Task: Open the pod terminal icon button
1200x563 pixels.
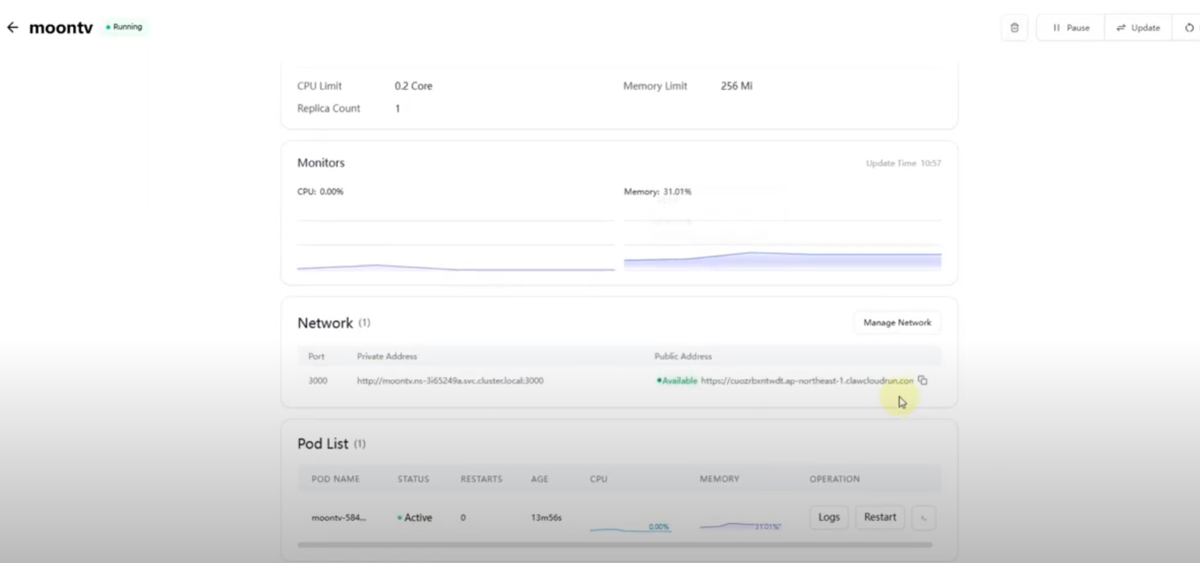Action: pyautogui.click(x=924, y=517)
